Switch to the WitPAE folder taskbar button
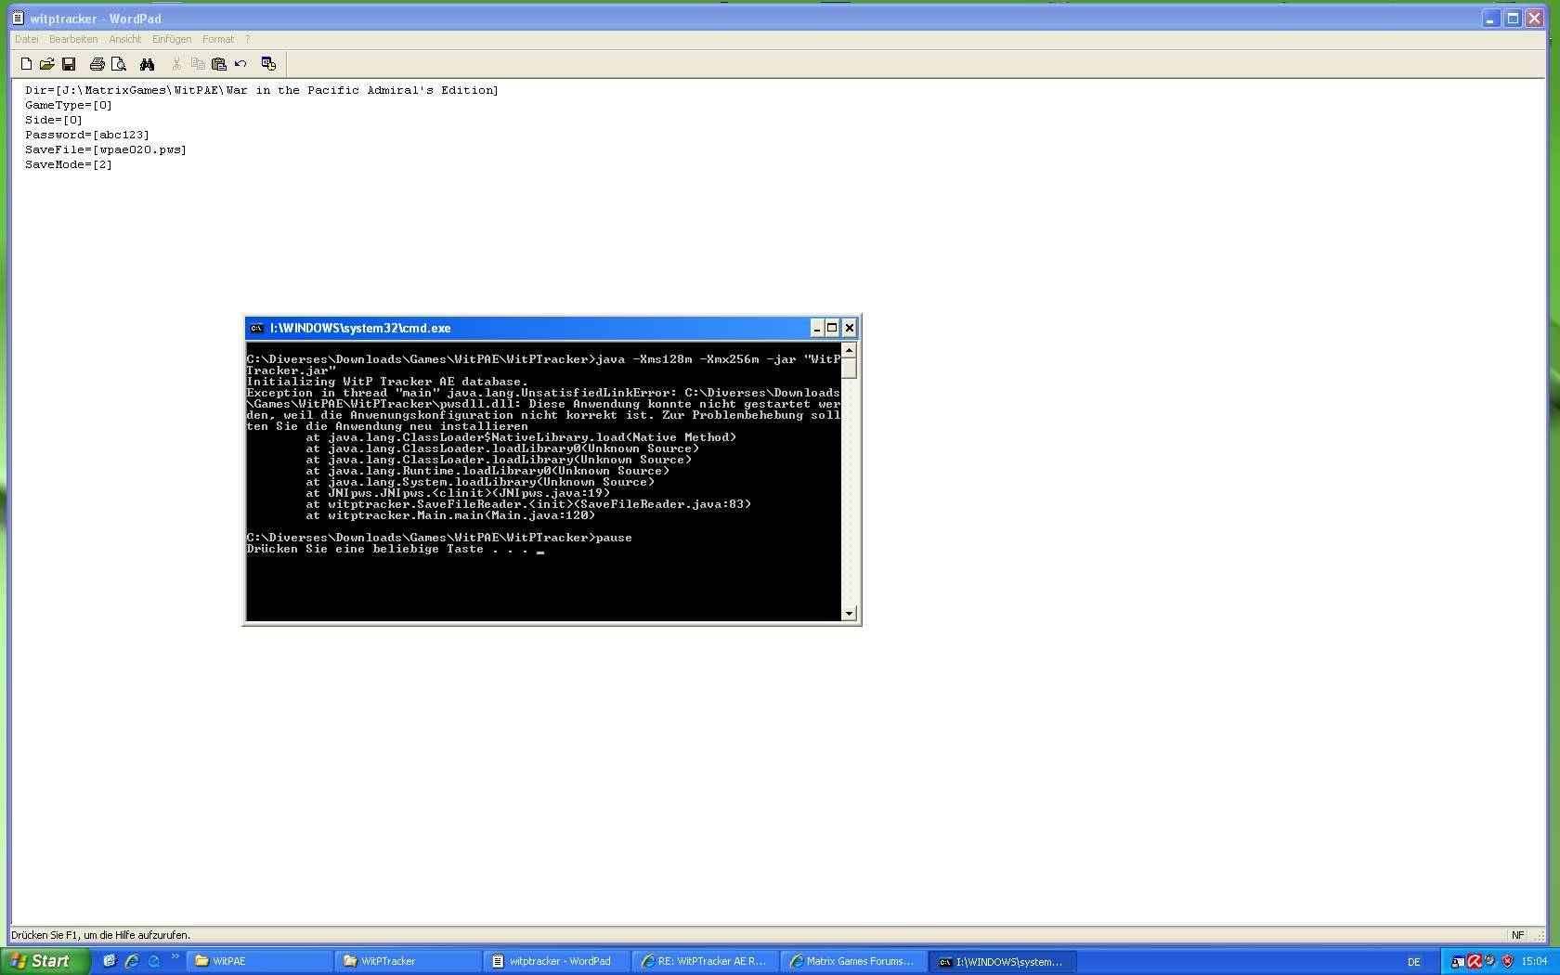1560x975 pixels. tap(260, 961)
